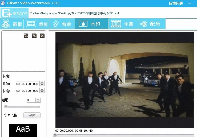Increase the 开始 start time value
Viewport: 197px width, 137px height.
[x=42, y=82]
